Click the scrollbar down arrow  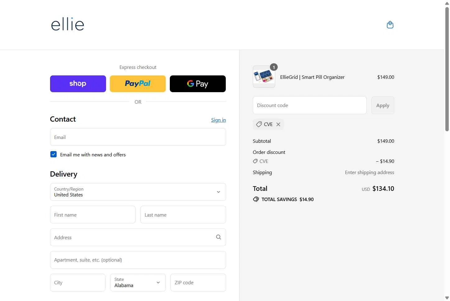447,298
